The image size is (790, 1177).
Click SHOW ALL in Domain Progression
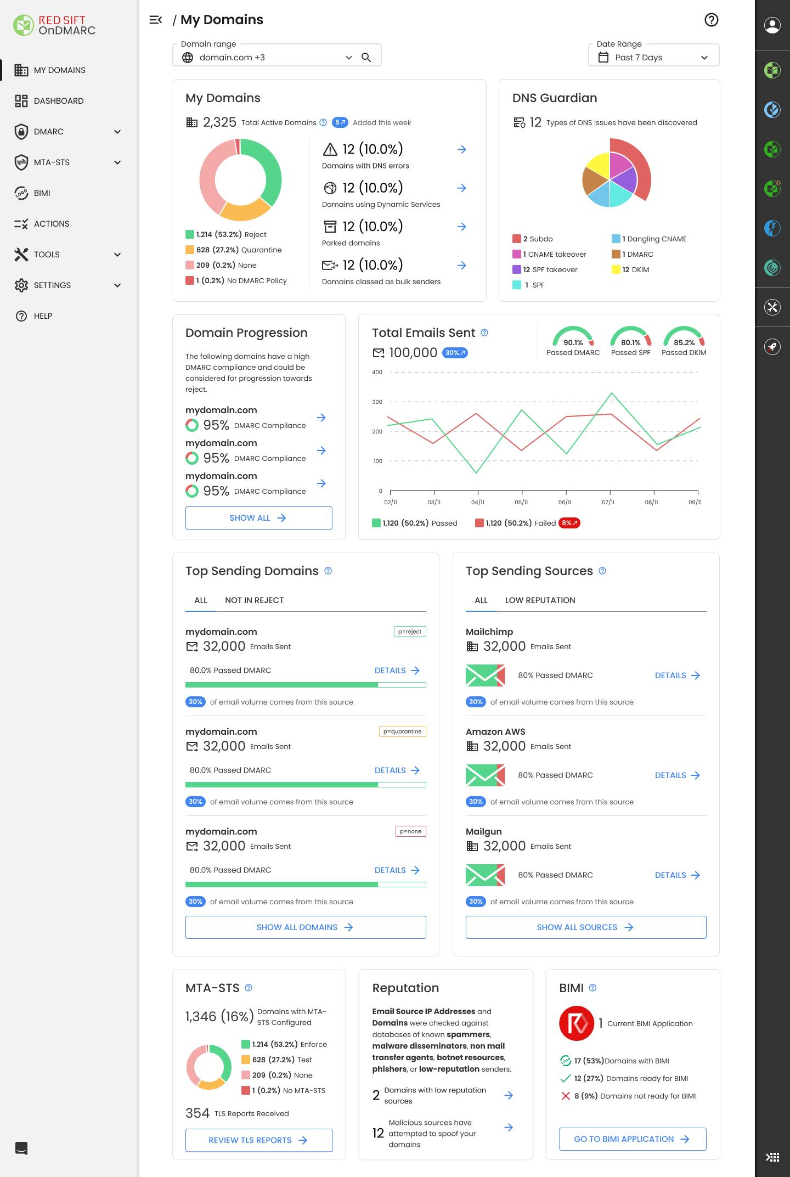click(259, 518)
